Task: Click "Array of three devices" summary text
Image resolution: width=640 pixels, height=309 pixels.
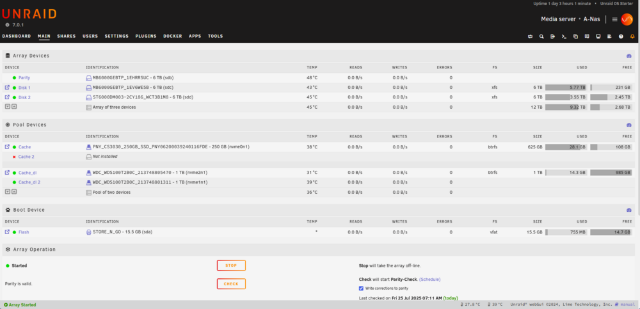Action: pyautogui.click(x=115, y=107)
